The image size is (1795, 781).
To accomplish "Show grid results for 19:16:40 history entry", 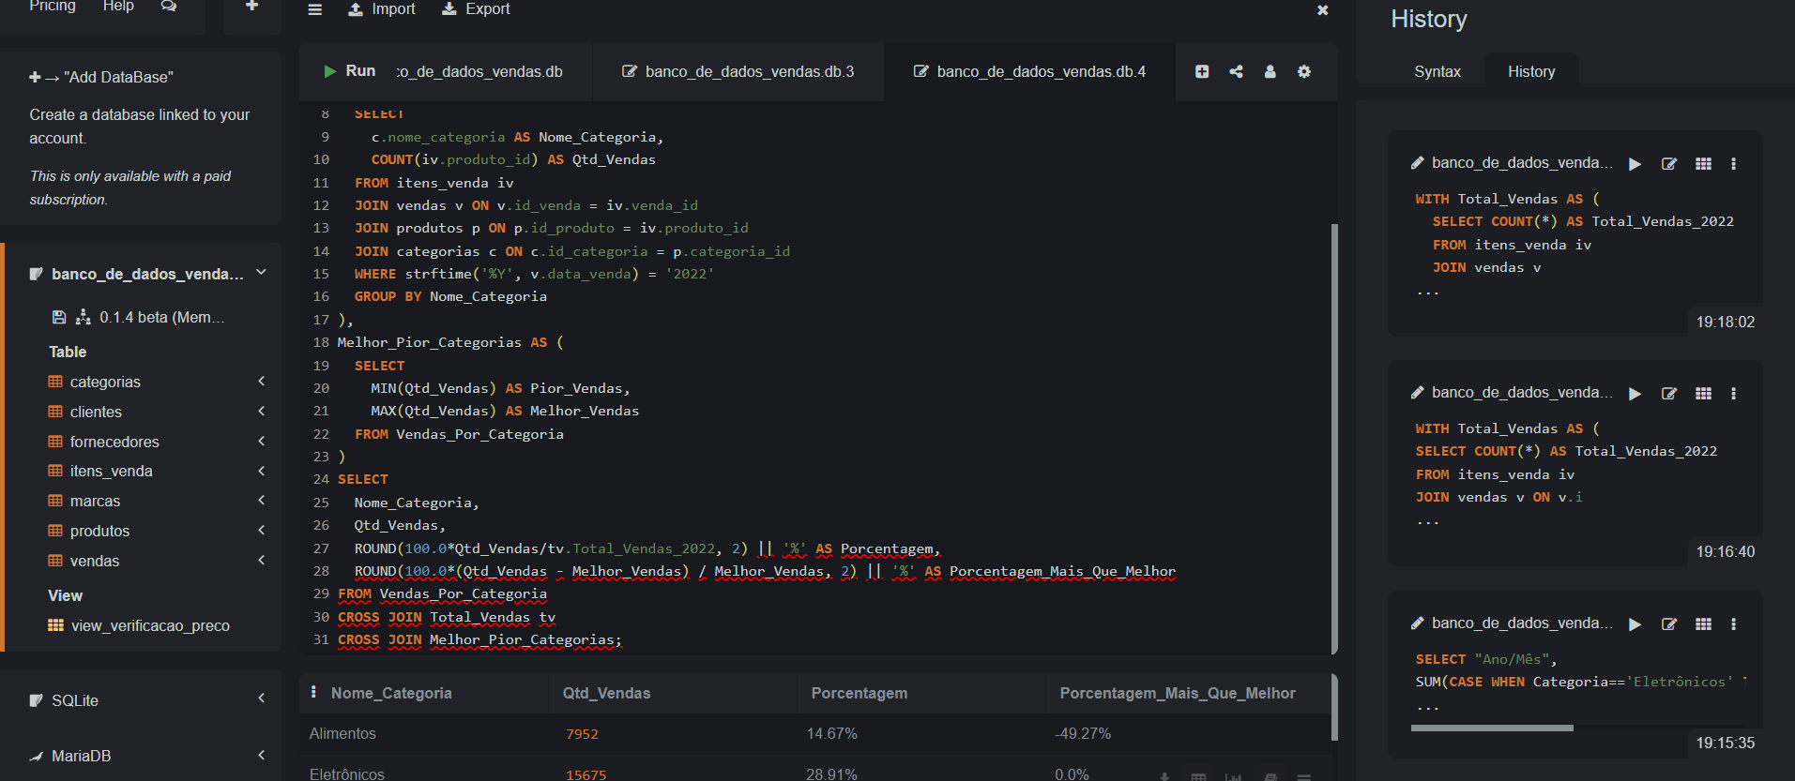I will point(1704,394).
